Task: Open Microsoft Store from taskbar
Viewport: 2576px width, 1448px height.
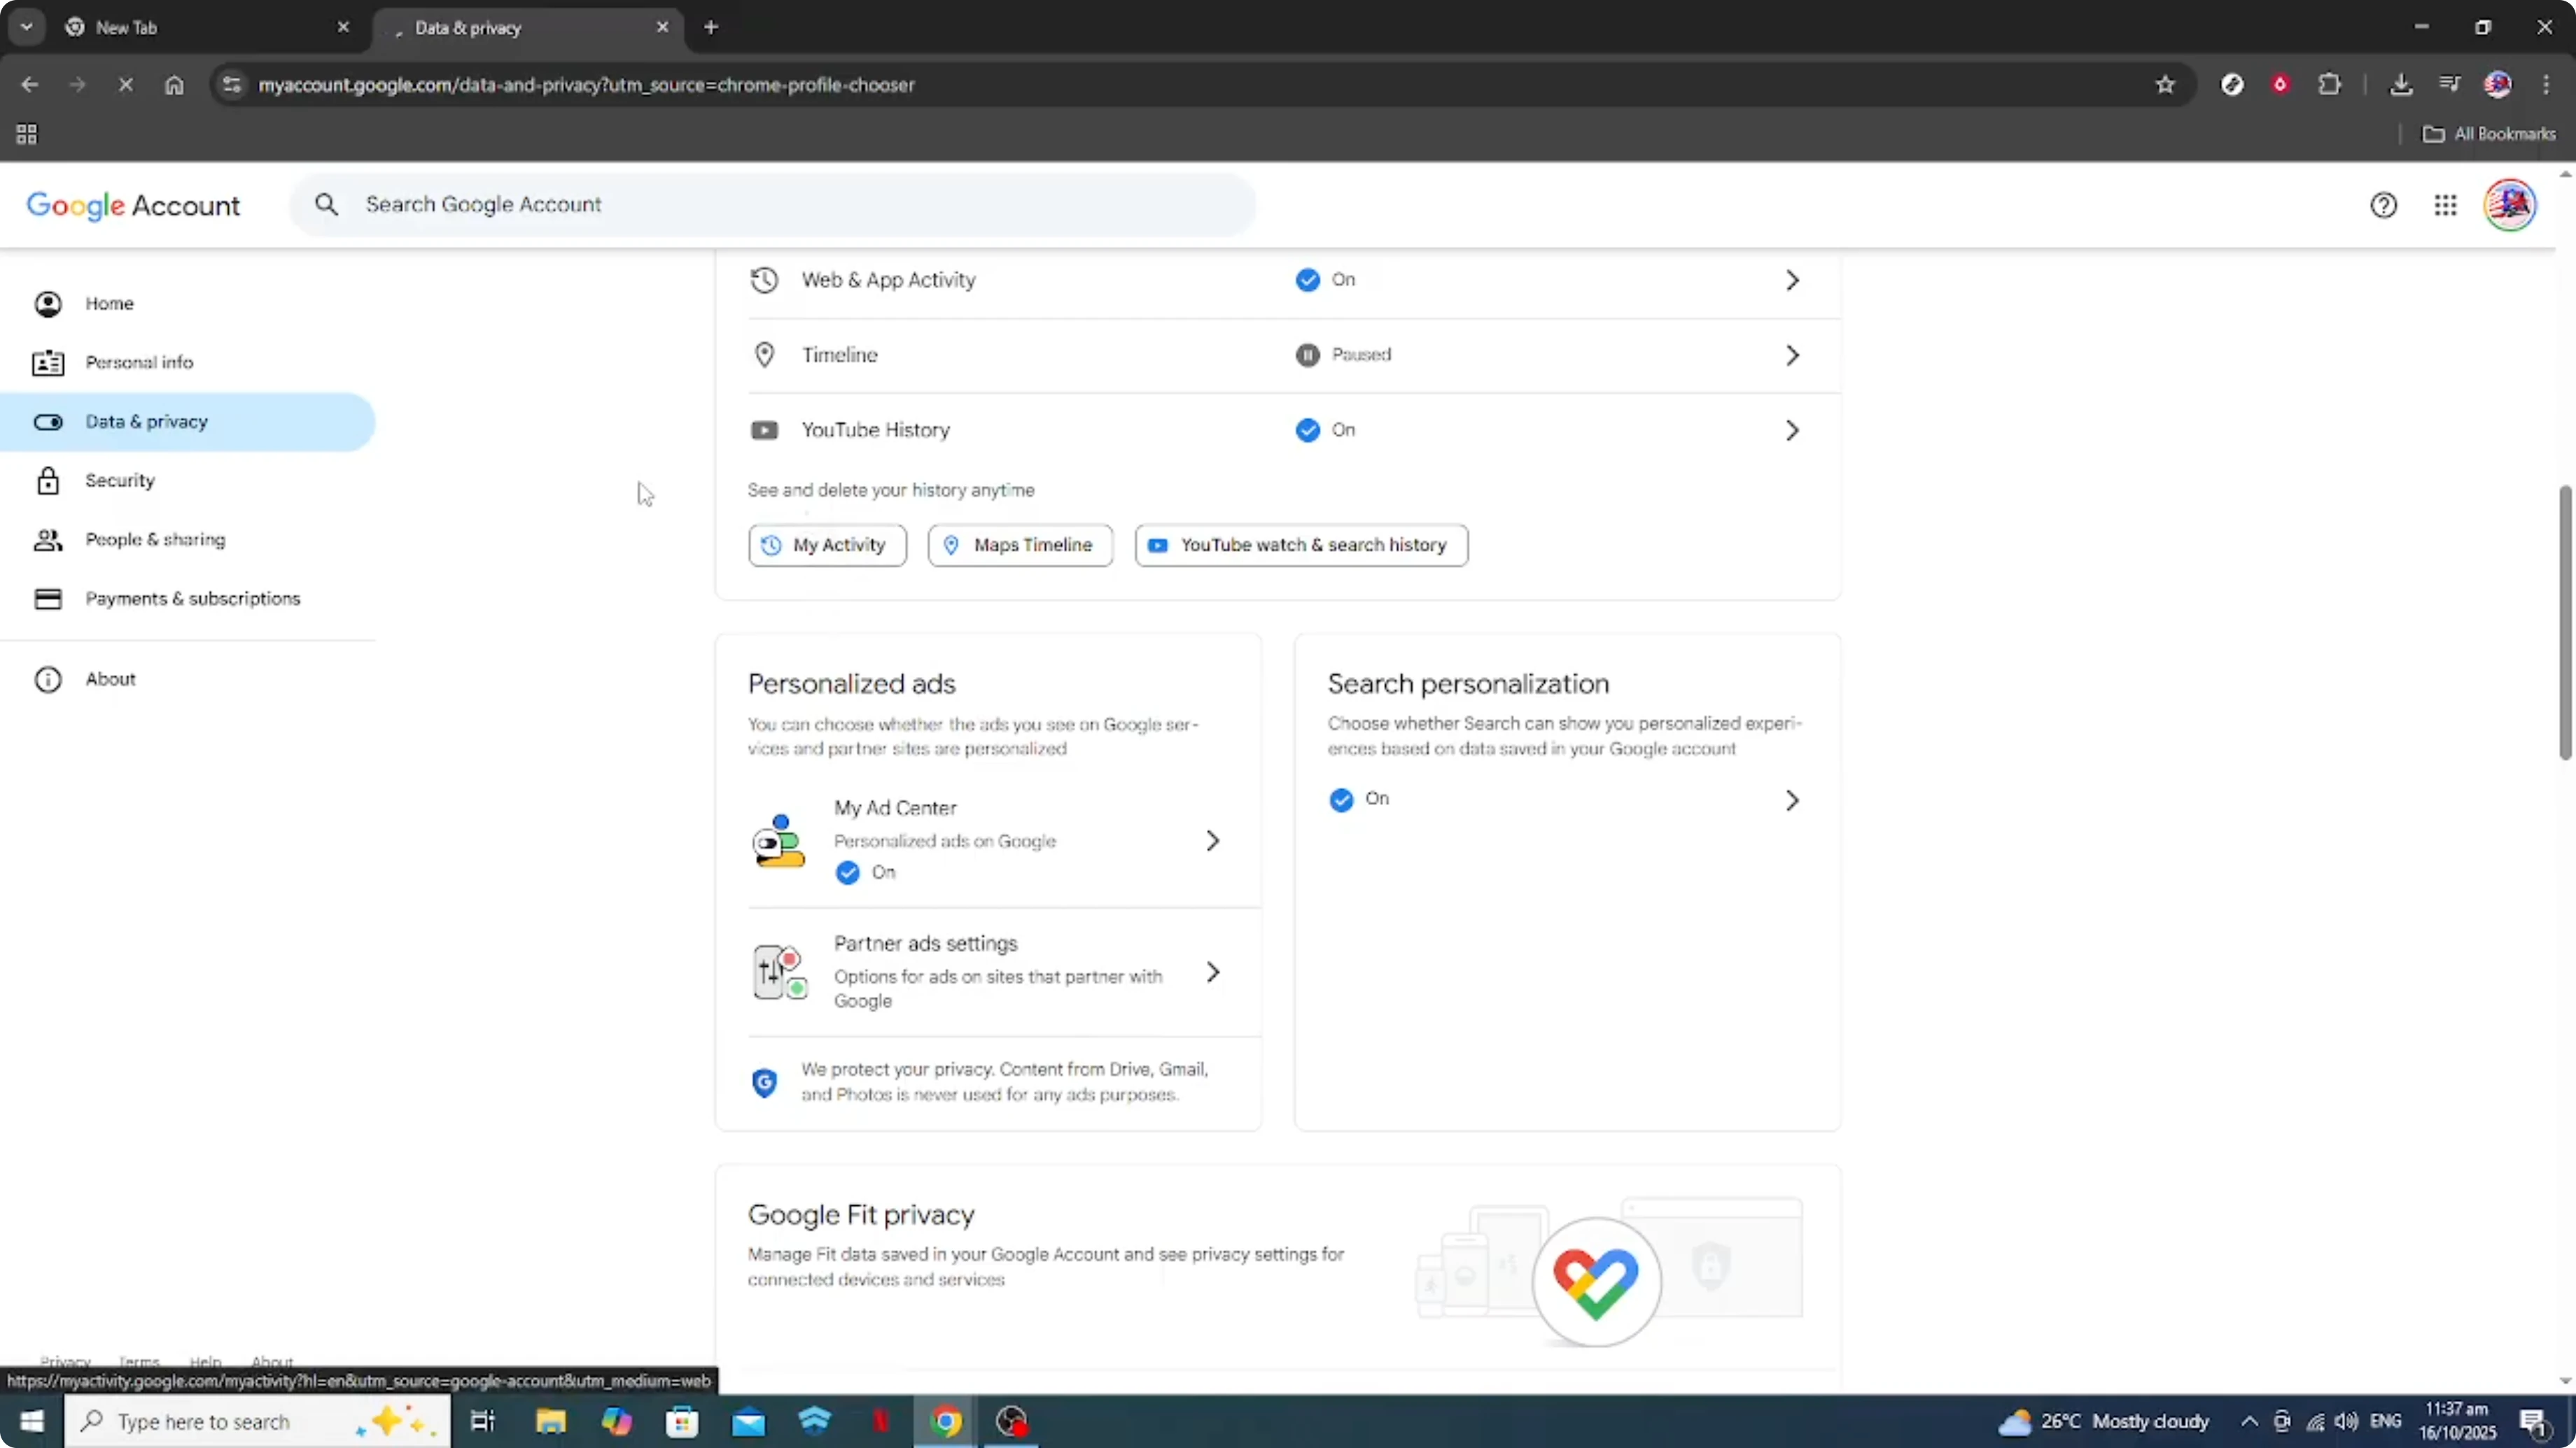Action: (x=682, y=1421)
